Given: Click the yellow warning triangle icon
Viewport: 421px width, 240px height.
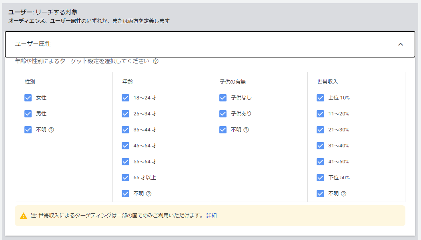Looking at the screenshot, I should tap(24, 216).
